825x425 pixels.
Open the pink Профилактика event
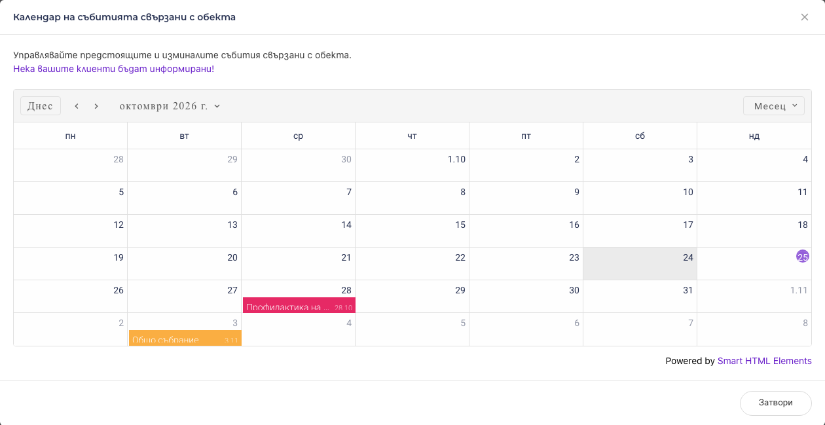(299, 305)
